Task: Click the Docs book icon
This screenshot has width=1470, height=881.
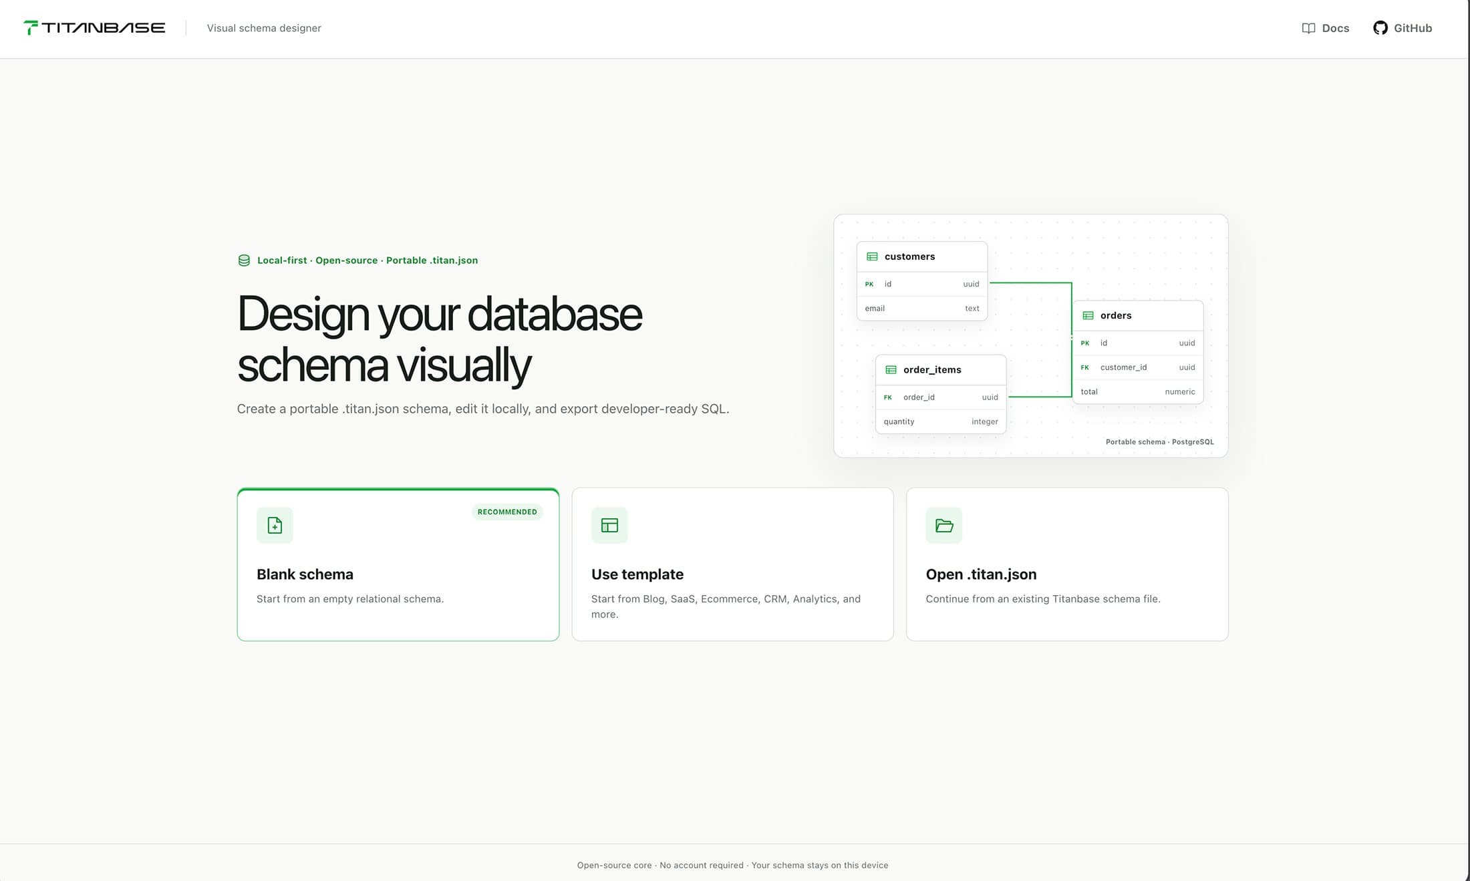Action: (x=1308, y=28)
